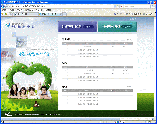Click the RSS feeds toolbar icon
Viewport: 157px width, 124px height.
(121, 14)
